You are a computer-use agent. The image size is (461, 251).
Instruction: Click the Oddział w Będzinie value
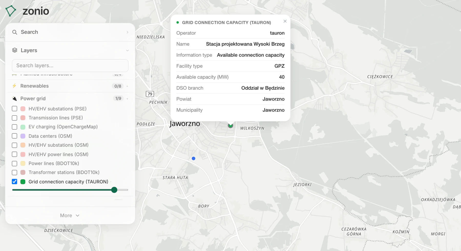pyautogui.click(x=263, y=88)
